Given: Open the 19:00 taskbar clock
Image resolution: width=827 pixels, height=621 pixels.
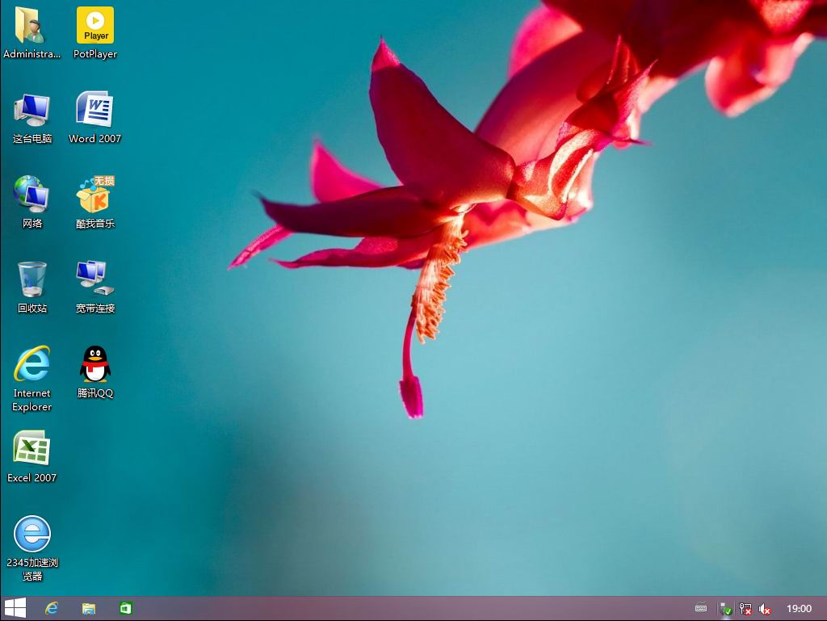Looking at the screenshot, I should (799, 609).
